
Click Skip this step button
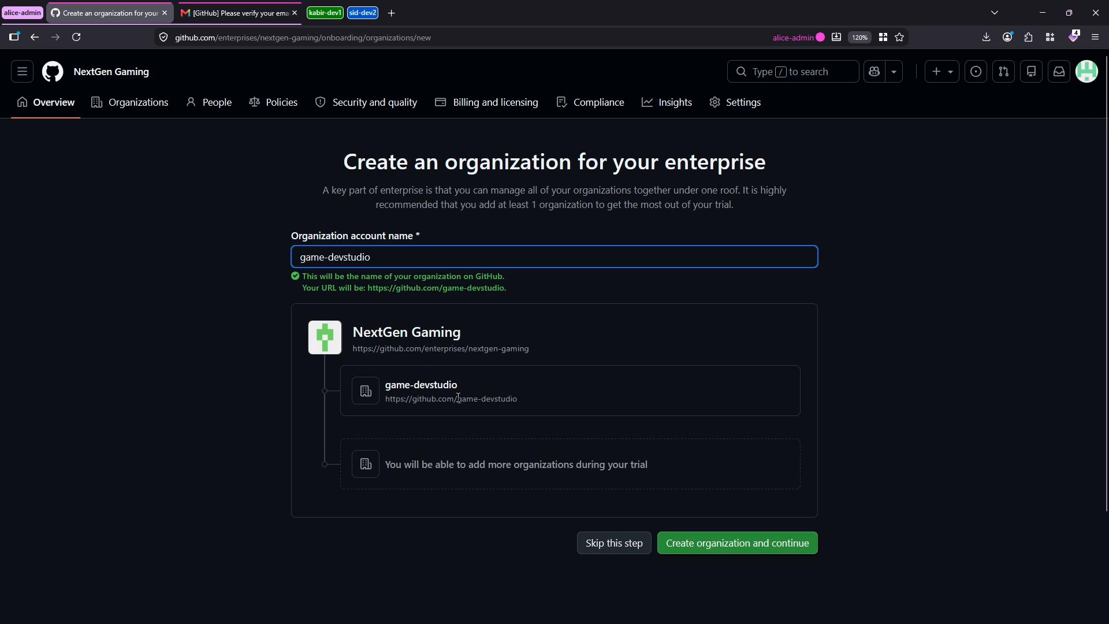pos(614,543)
